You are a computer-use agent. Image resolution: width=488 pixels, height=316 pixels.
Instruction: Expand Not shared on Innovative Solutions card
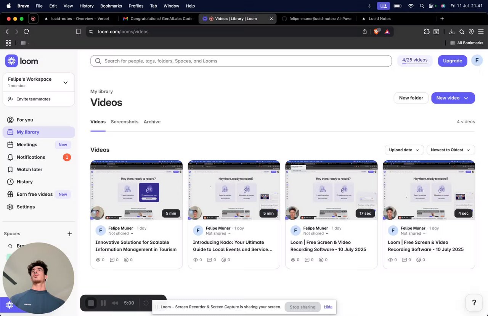121,233
